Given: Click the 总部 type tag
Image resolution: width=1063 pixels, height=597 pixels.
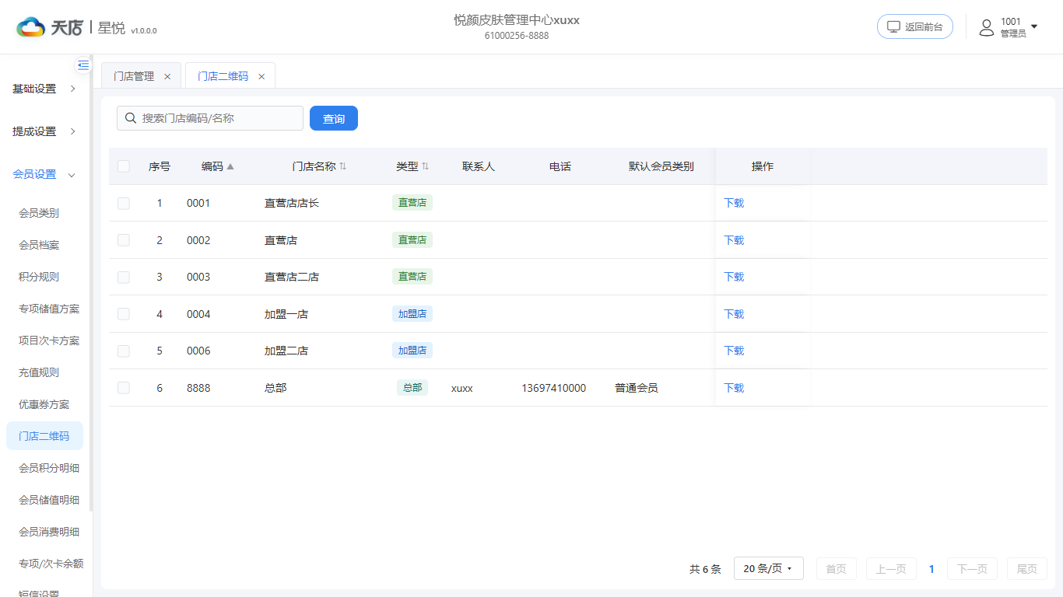Looking at the screenshot, I should tap(412, 387).
